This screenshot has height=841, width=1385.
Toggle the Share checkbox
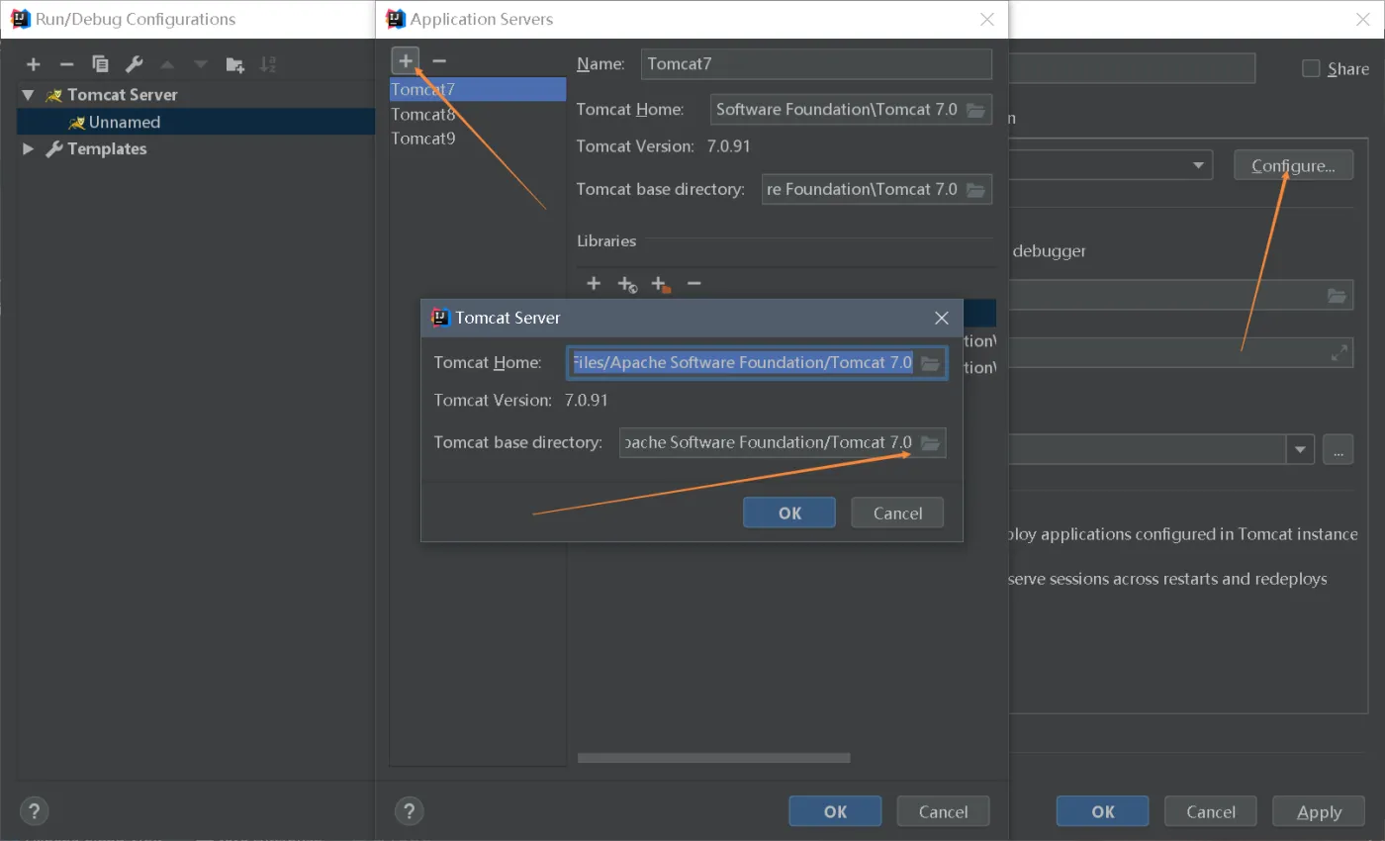1311,68
